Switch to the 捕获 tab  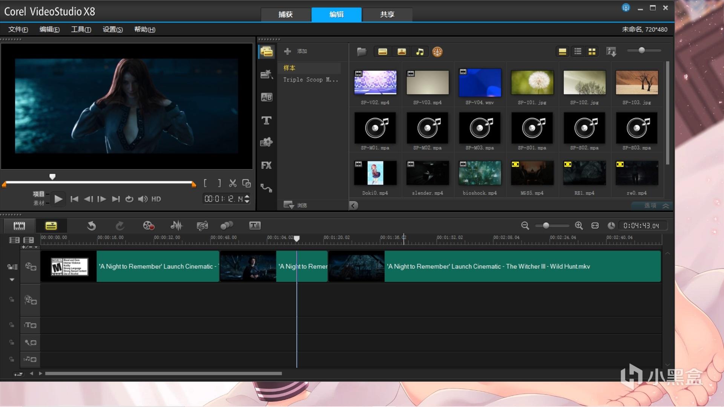point(285,14)
